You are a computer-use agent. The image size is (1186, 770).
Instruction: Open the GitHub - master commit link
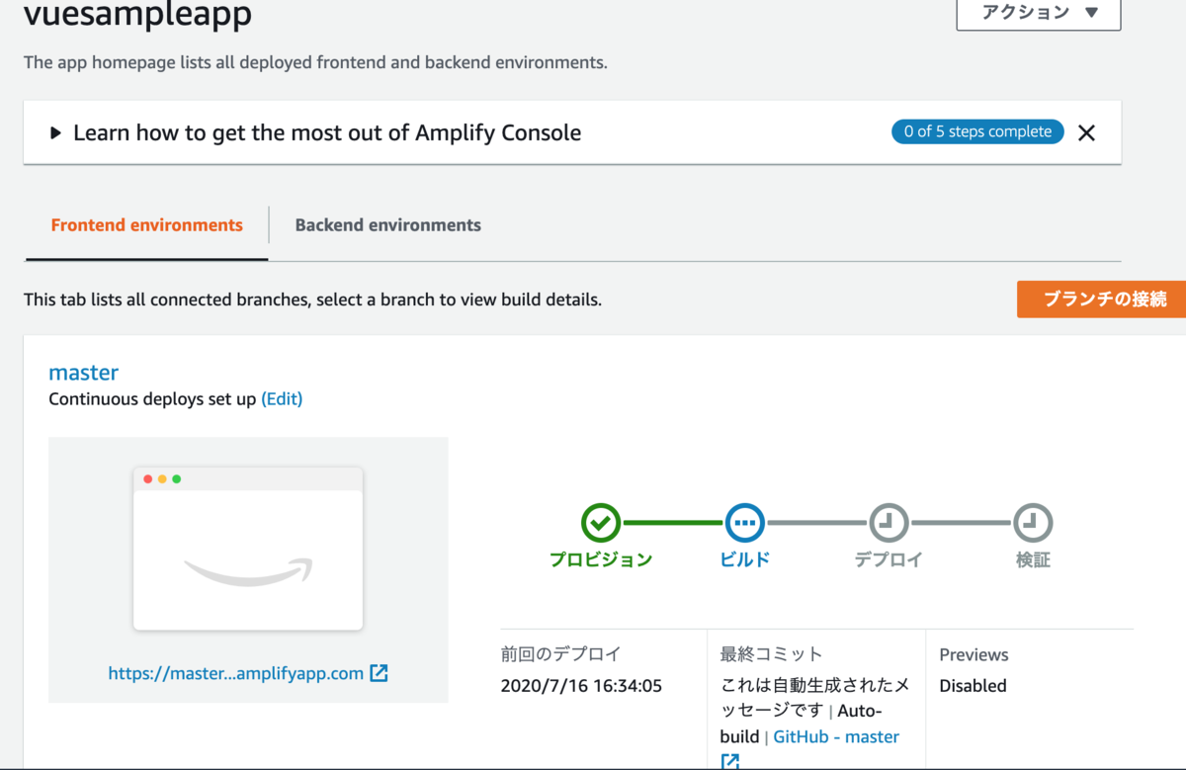[x=836, y=736]
